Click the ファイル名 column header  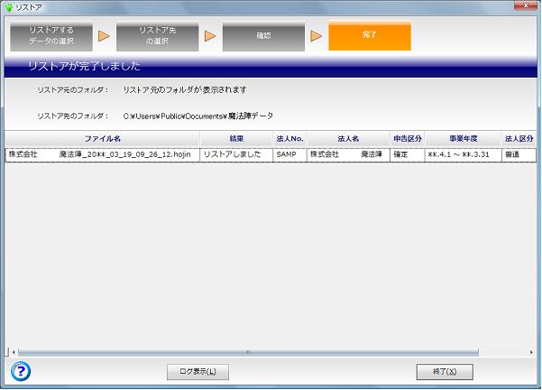[x=102, y=139]
